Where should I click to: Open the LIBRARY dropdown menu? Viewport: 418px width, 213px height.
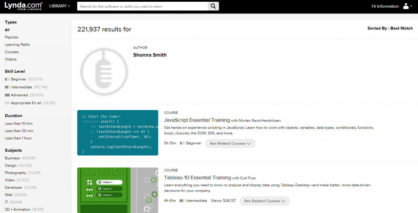(60, 6)
